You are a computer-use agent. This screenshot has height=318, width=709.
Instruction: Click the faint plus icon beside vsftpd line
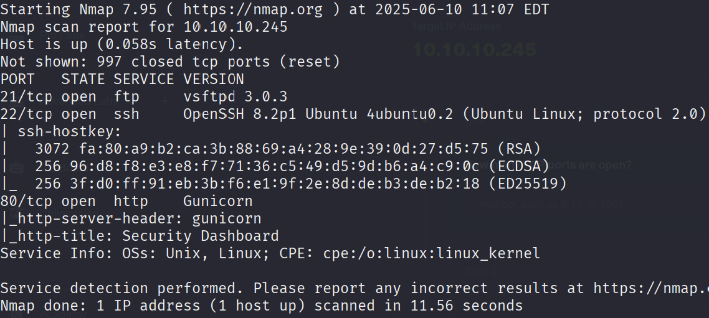click(x=166, y=101)
